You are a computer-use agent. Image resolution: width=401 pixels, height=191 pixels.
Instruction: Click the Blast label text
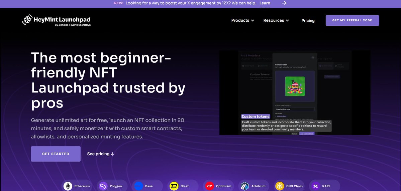pyautogui.click(x=185, y=186)
